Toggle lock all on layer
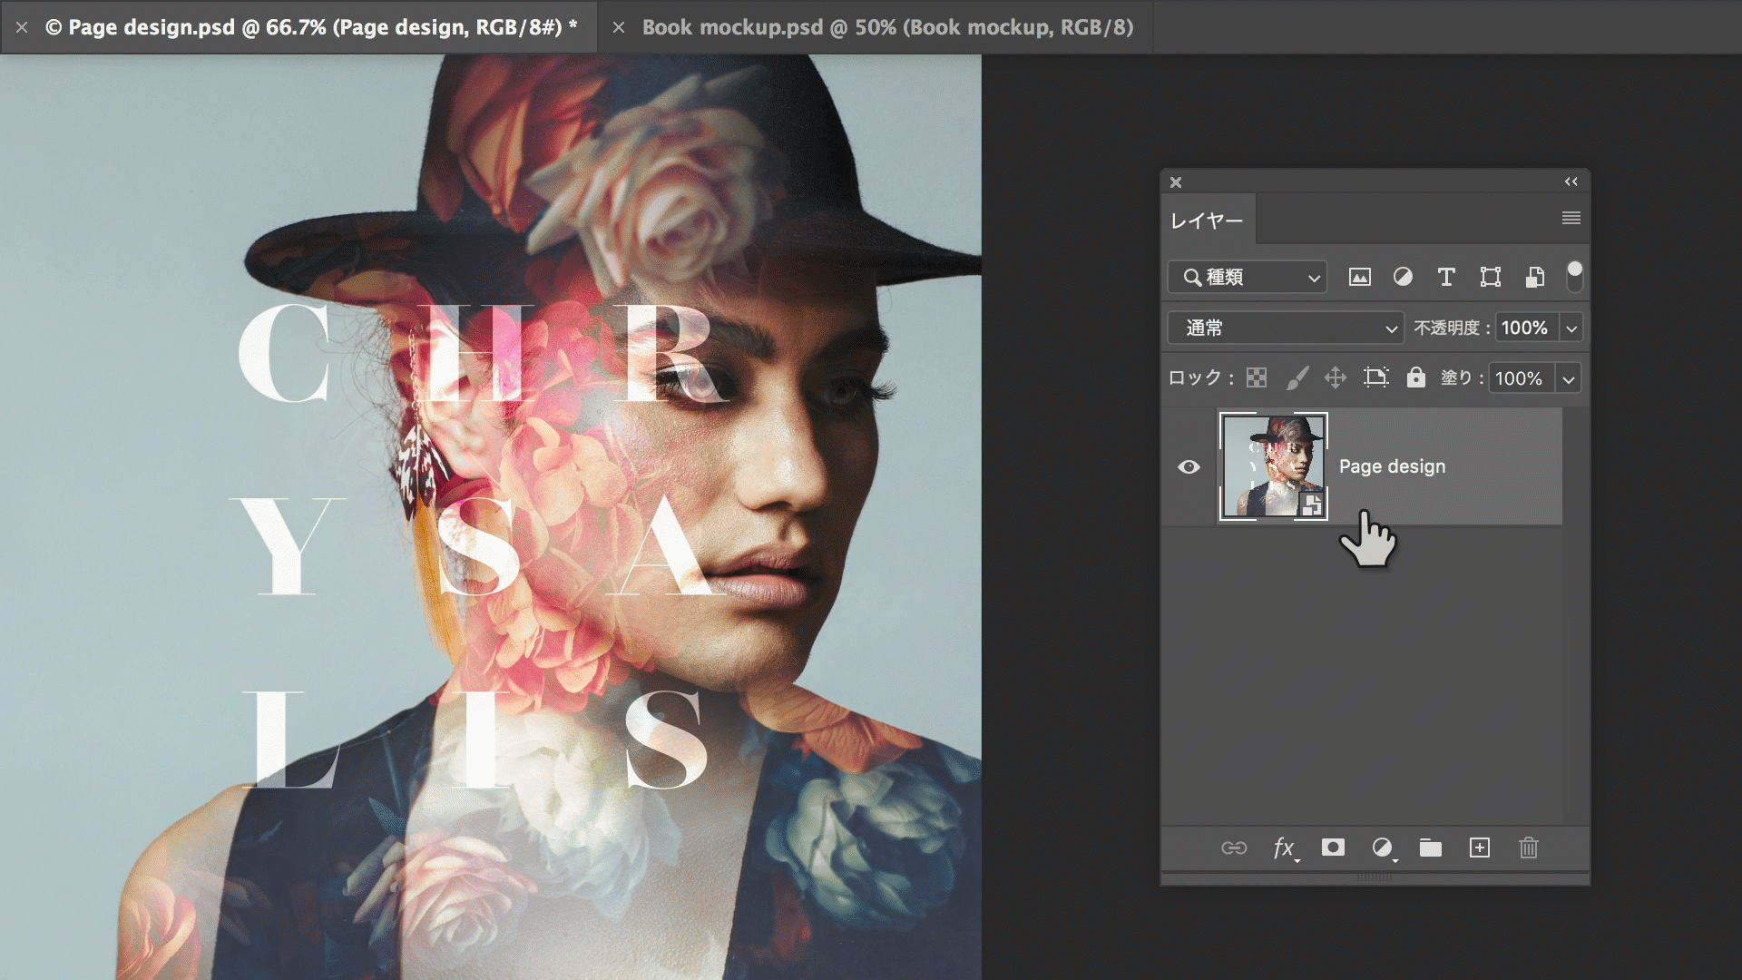 tap(1415, 377)
